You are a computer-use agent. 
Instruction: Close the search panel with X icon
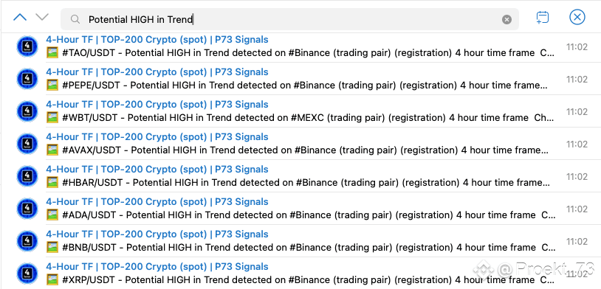click(577, 17)
